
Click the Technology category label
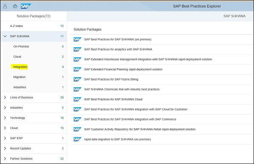[17, 118]
